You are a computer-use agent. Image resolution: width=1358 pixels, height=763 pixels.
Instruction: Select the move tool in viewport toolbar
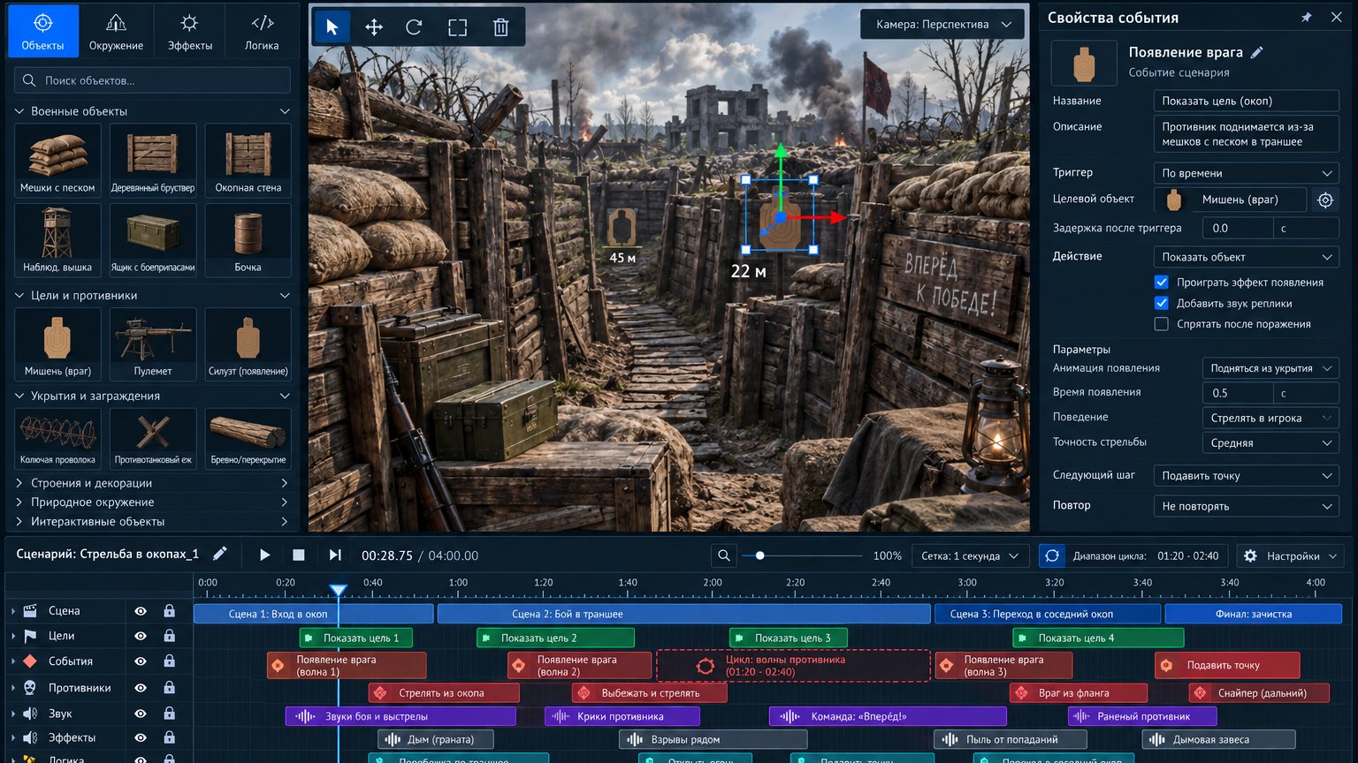[x=373, y=27]
